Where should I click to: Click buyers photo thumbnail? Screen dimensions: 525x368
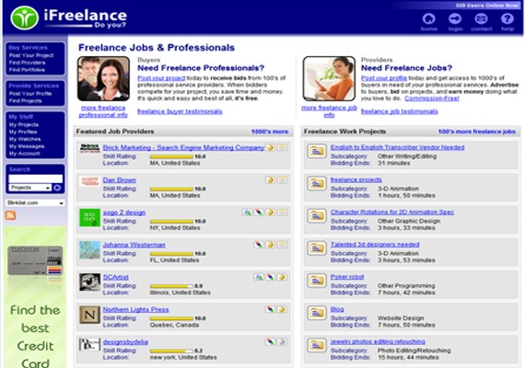pos(103,79)
